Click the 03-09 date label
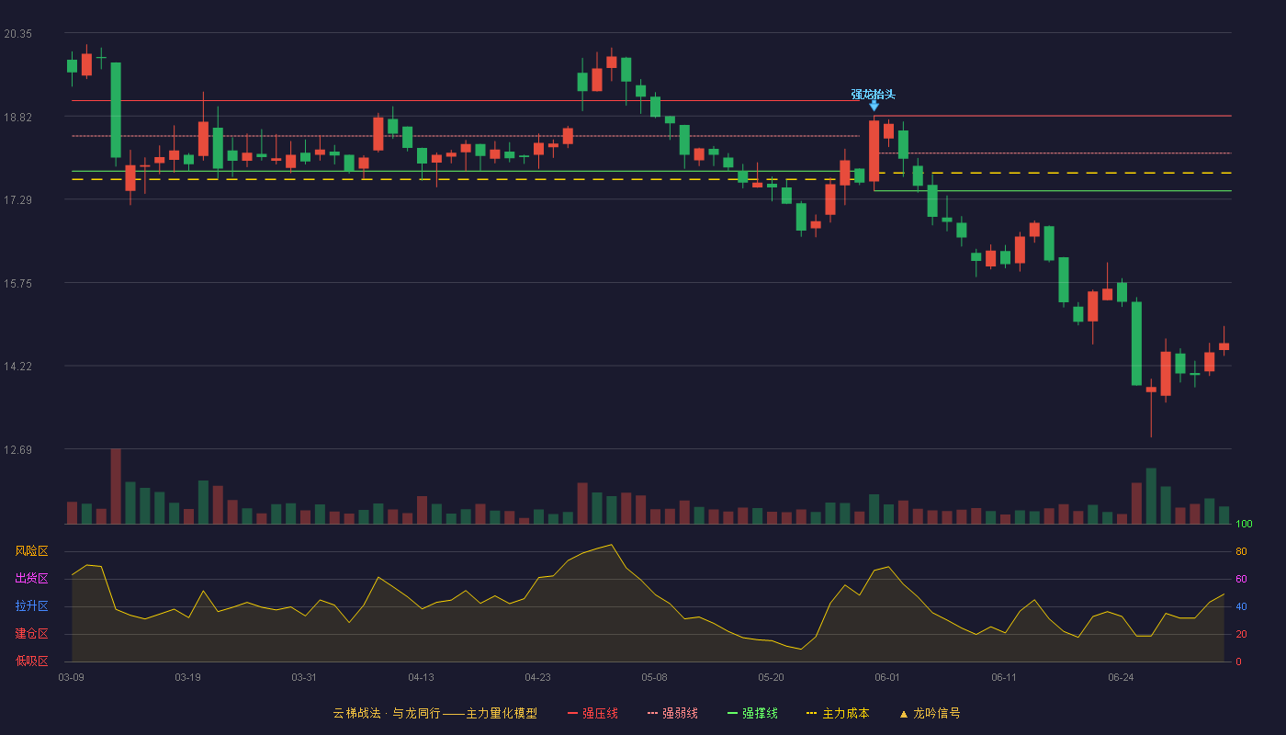 tap(71, 677)
